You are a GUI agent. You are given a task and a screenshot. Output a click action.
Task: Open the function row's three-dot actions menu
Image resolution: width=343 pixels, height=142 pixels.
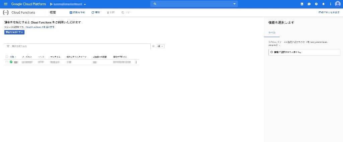[136, 62]
